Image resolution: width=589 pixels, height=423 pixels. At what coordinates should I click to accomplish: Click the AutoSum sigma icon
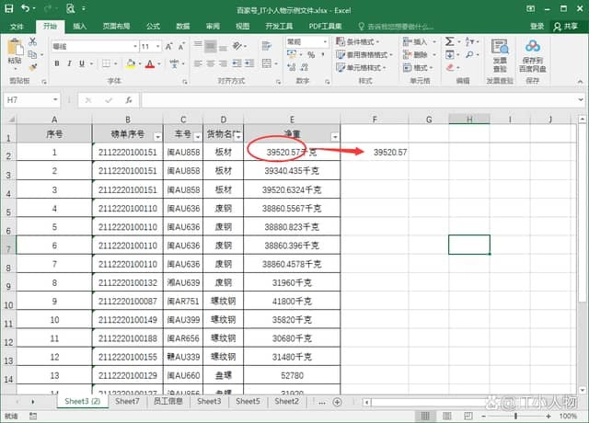click(x=449, y=41)
